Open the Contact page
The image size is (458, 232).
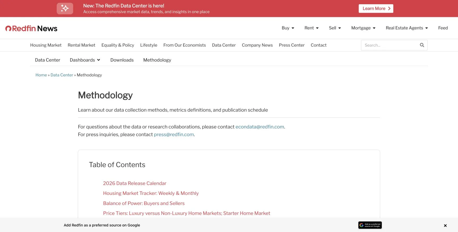point(319,45)
